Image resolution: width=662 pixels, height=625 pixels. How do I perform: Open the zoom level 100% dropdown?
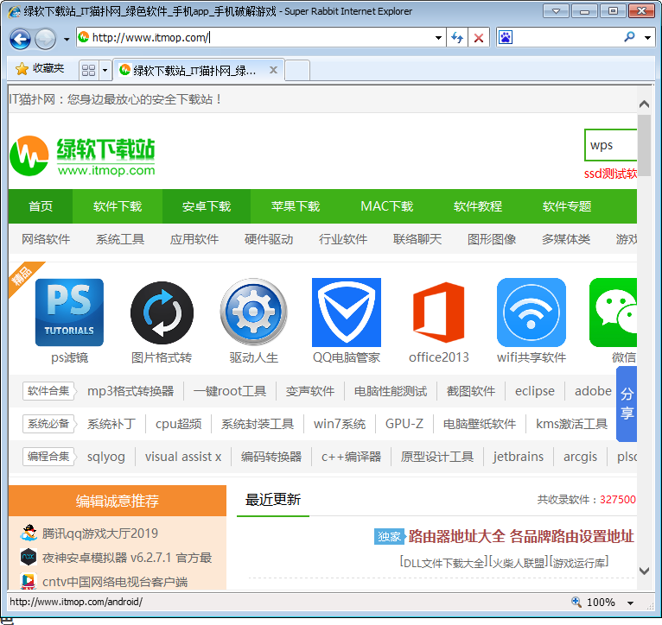click(630, 603)
